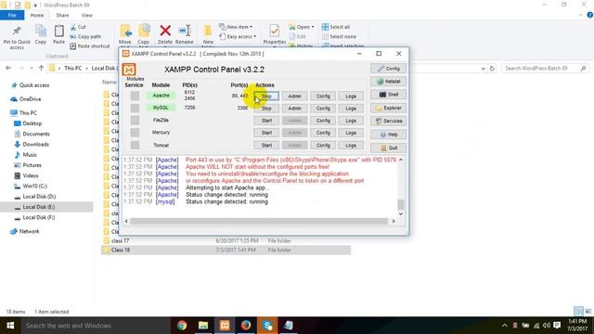The width and height of the screenshot is (594, 334).
Task: Toggle FileZilla service checkbox
Action: pos(135,121)
